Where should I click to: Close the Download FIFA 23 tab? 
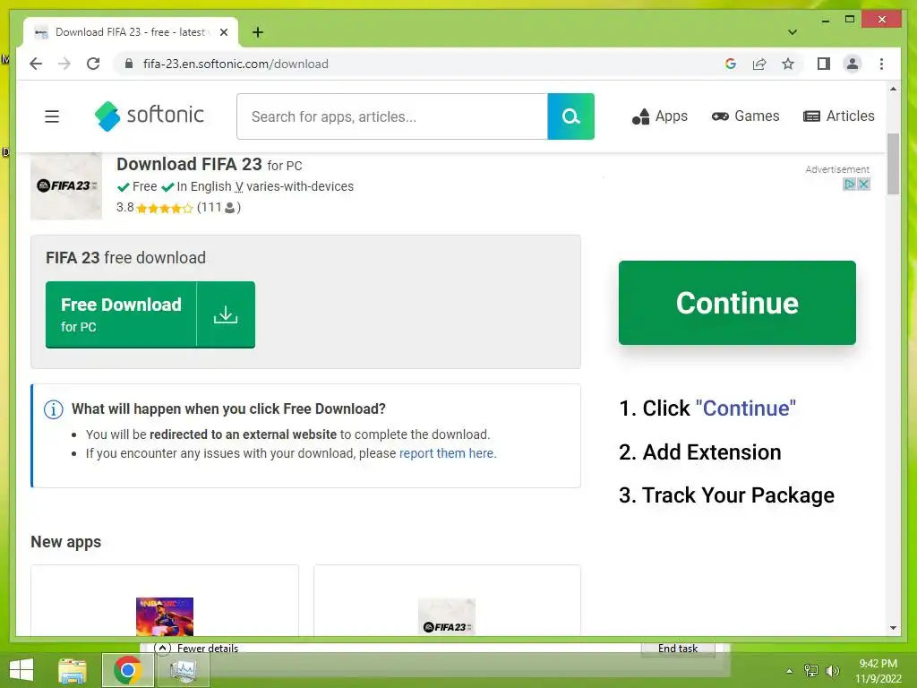[223, 32]
